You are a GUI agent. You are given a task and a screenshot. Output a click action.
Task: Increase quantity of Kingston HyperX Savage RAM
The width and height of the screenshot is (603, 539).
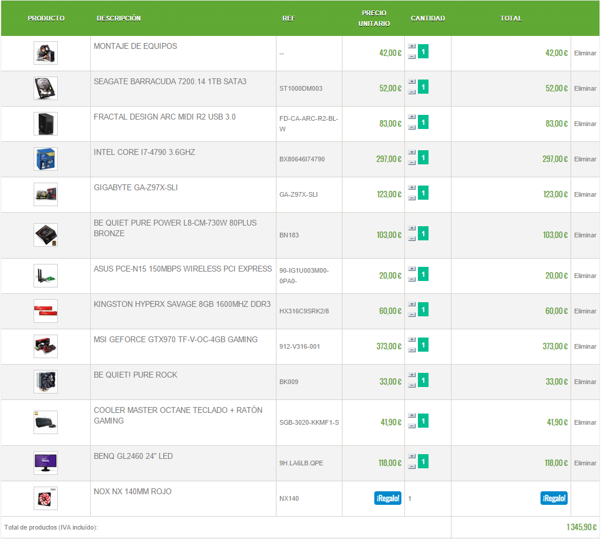click(x=412, y=304)
